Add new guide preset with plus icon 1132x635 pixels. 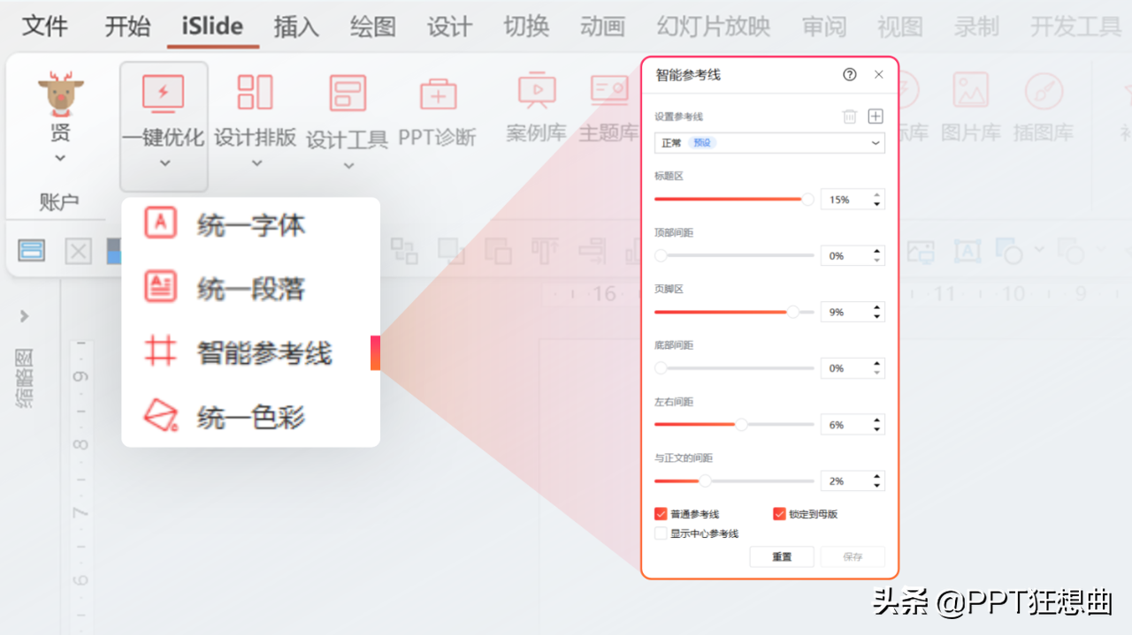pyautogui.click(x=876, y=117)
